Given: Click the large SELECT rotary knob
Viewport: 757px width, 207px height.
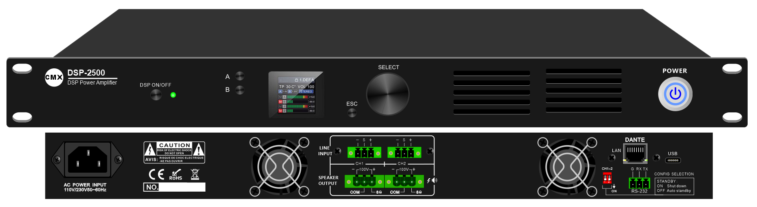Looking at the screenshot, I should 388,94.
